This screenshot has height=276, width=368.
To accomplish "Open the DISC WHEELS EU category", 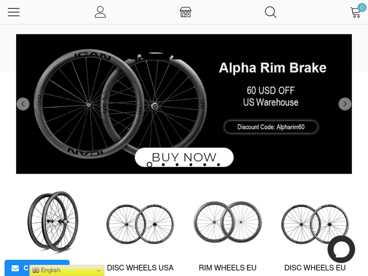I will 315,268.
